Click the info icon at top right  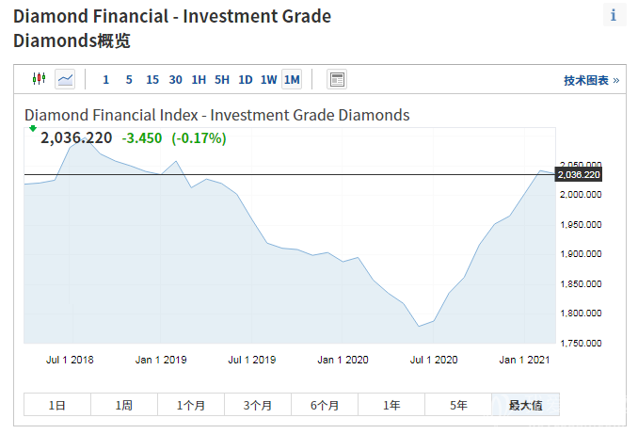[614, 15]
